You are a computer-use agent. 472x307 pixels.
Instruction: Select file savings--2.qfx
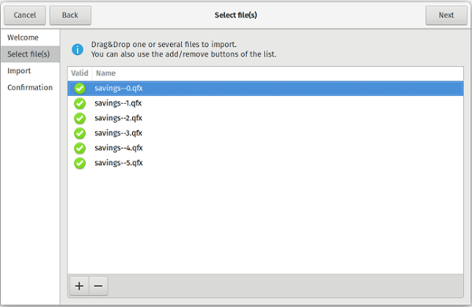pyautogui.click(x=266, y=118)
